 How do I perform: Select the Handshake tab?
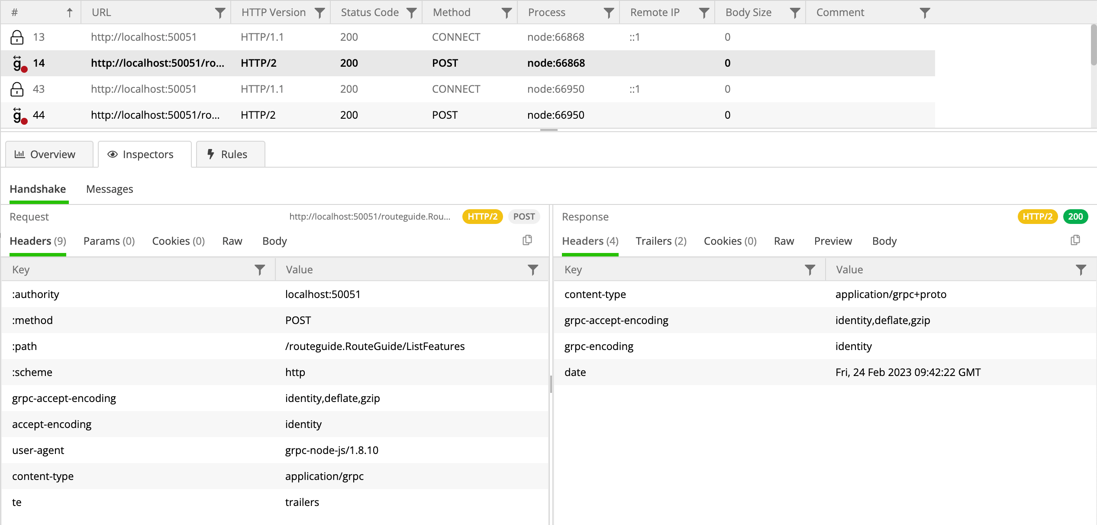[38, 189]
